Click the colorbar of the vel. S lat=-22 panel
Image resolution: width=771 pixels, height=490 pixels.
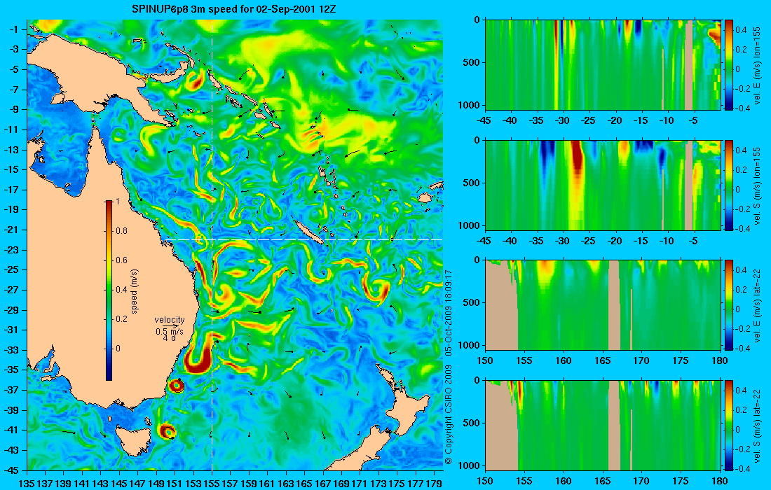point(729,425)
